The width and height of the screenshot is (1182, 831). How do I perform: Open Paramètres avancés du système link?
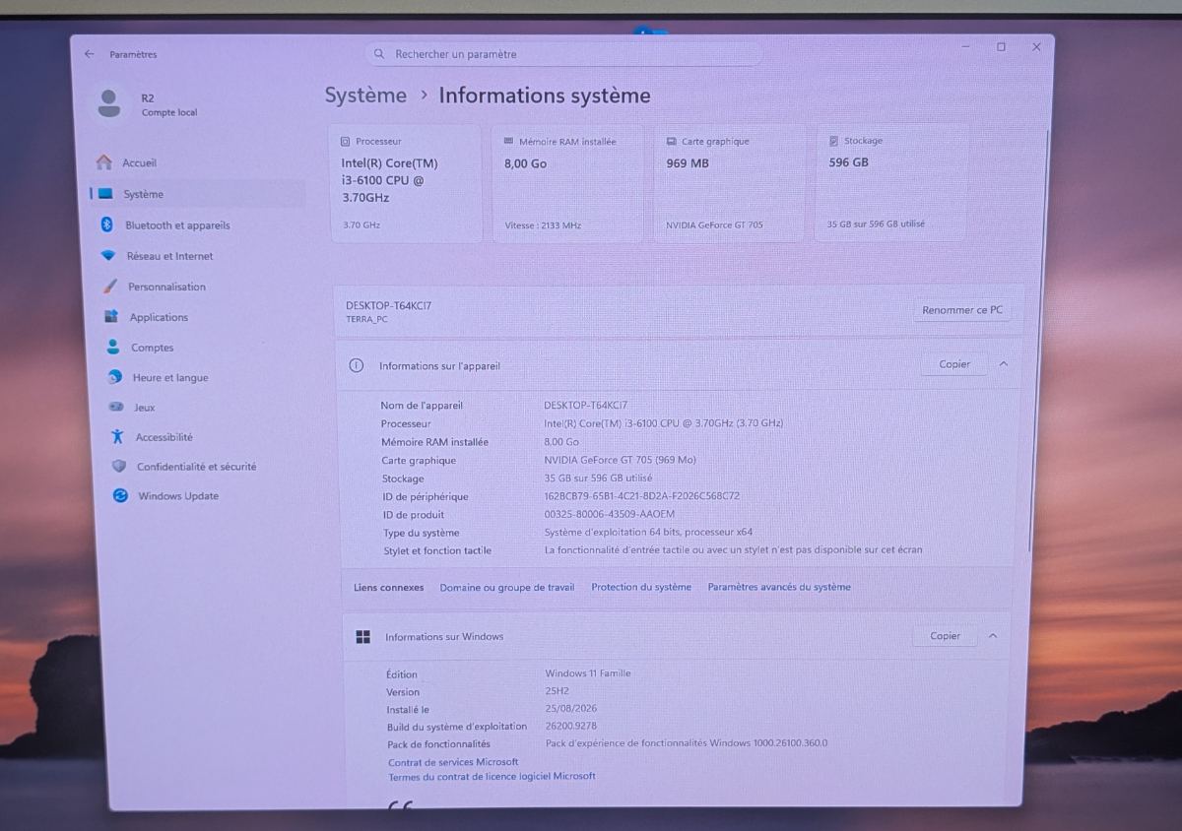pos(779,587)
